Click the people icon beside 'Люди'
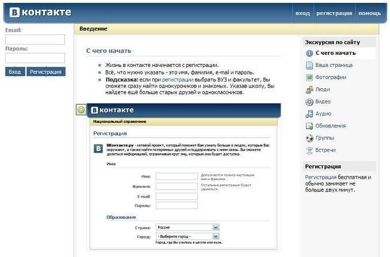This screenshot has width=390, height=257. 309,90
